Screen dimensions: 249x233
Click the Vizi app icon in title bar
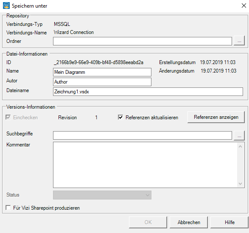click(x=6, y=6)
